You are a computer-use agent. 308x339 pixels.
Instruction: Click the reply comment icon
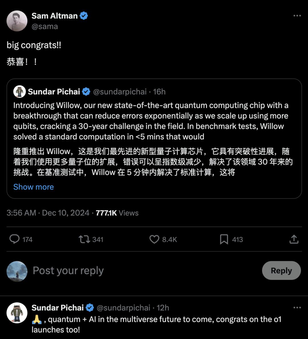tap(14, 239)
